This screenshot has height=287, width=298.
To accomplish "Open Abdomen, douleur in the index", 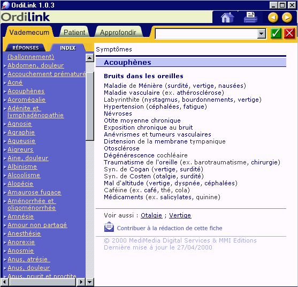I will click(36, 65).
